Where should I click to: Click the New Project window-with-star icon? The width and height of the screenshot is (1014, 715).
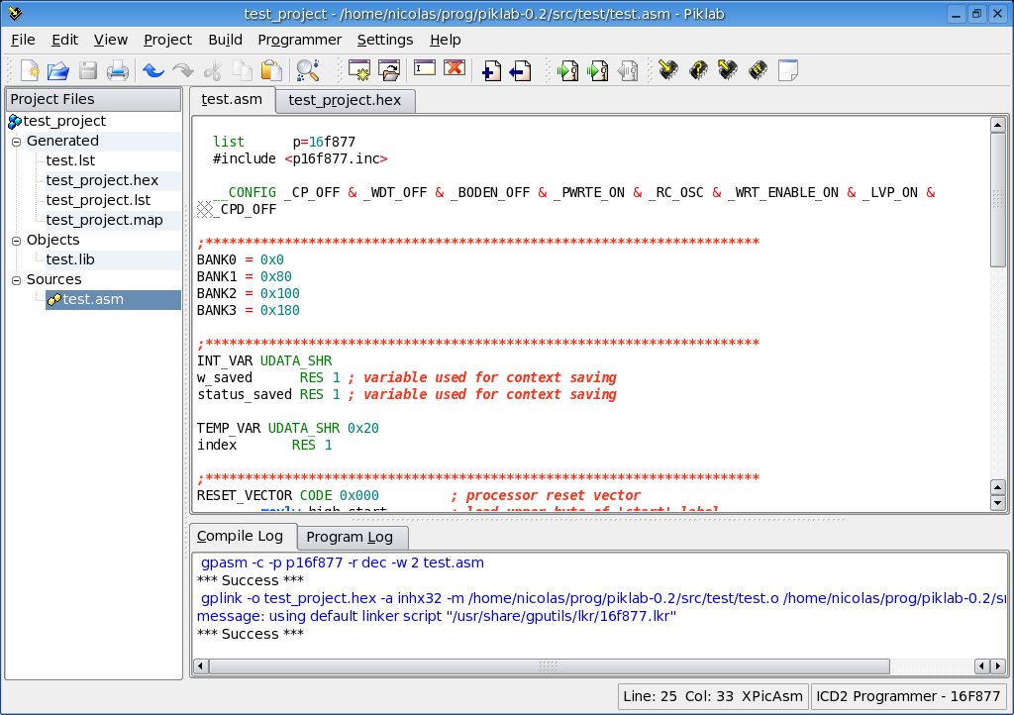click(358, 70)
